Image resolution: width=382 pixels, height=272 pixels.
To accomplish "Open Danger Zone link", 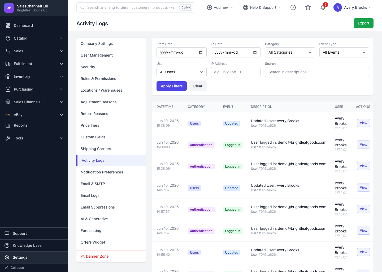I will 111,256.
